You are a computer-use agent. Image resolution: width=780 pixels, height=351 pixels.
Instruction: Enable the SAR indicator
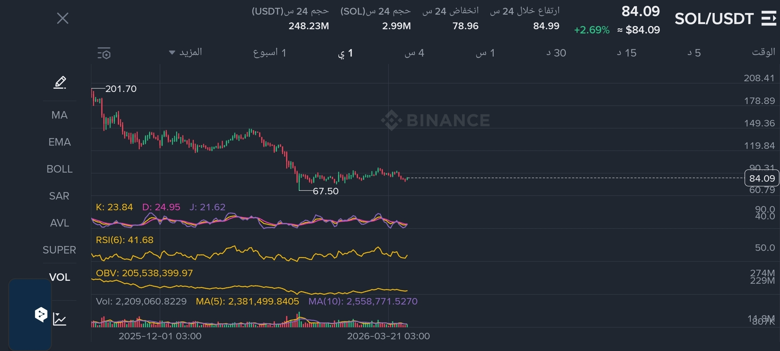coord(59,196)
